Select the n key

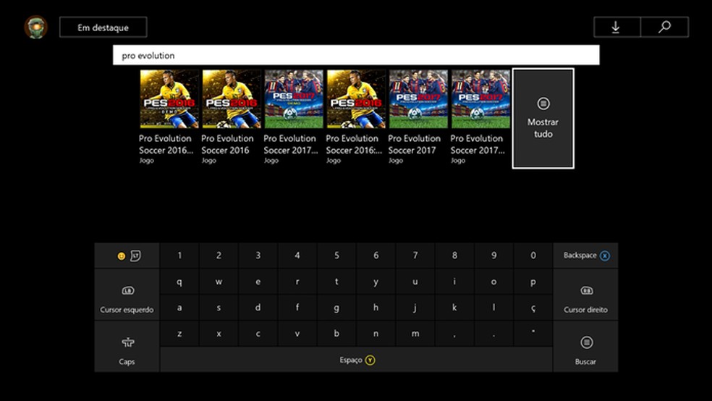pos(376,334)
